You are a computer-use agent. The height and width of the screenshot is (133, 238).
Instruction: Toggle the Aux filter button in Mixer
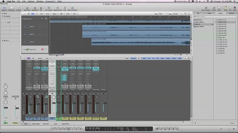(153, 58)
